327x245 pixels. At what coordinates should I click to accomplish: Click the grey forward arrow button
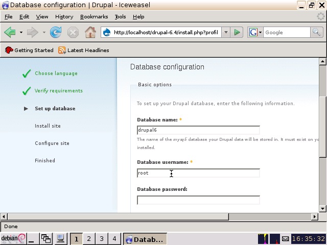[33, 32]
